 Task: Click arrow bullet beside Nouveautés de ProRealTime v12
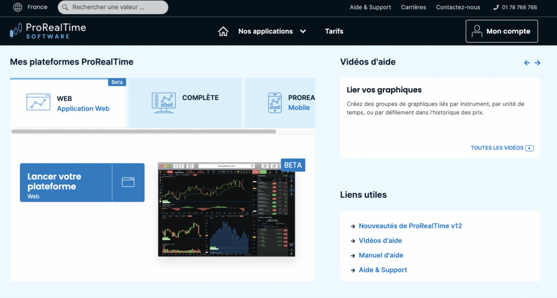click(352, 226)
